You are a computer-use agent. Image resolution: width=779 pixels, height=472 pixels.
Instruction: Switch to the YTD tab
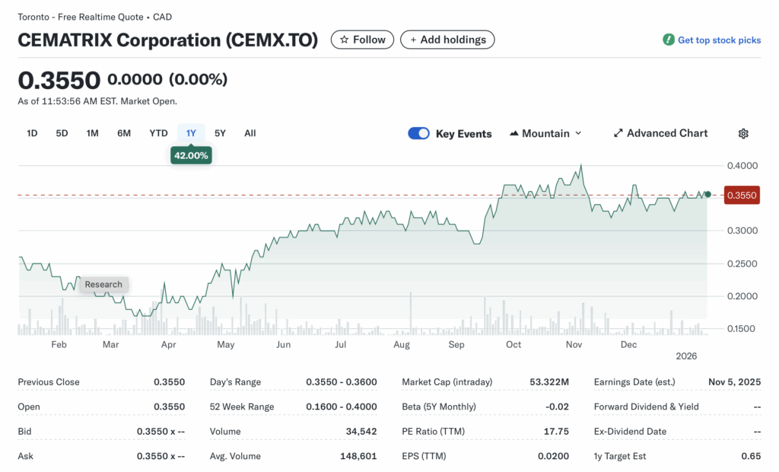point(158,132)
